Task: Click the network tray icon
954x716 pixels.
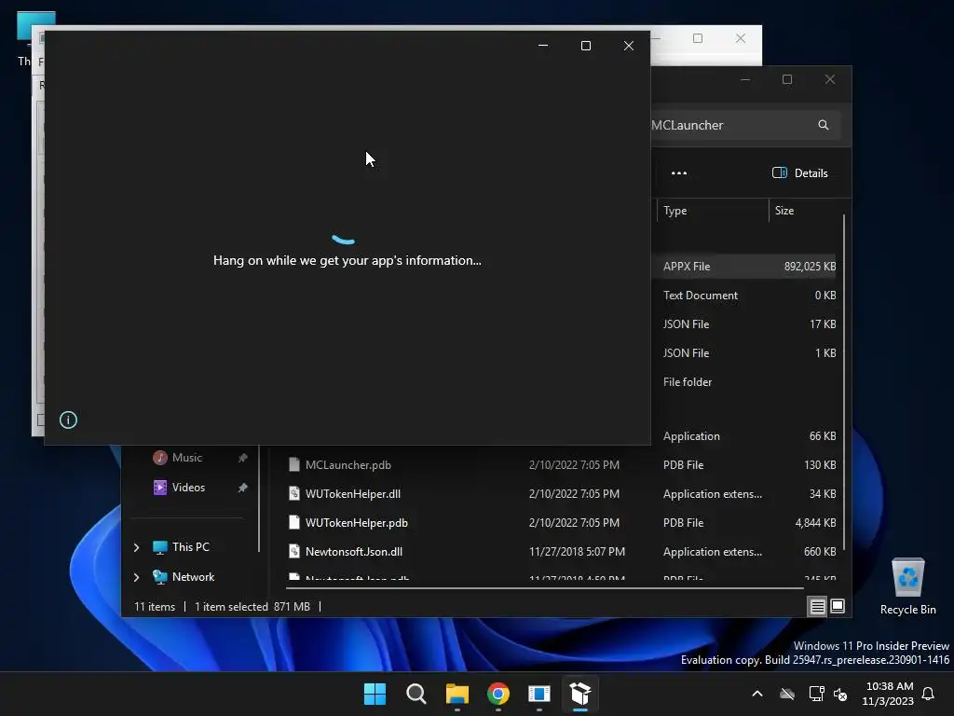Action: (816, 694)
